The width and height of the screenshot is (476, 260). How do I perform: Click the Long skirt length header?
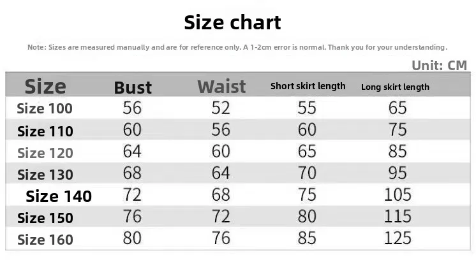(x=395, y=87)
